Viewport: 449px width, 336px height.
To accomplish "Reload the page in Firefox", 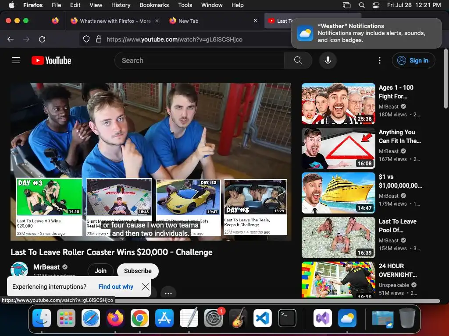I will pyautogui.click(x=42, y=39).
